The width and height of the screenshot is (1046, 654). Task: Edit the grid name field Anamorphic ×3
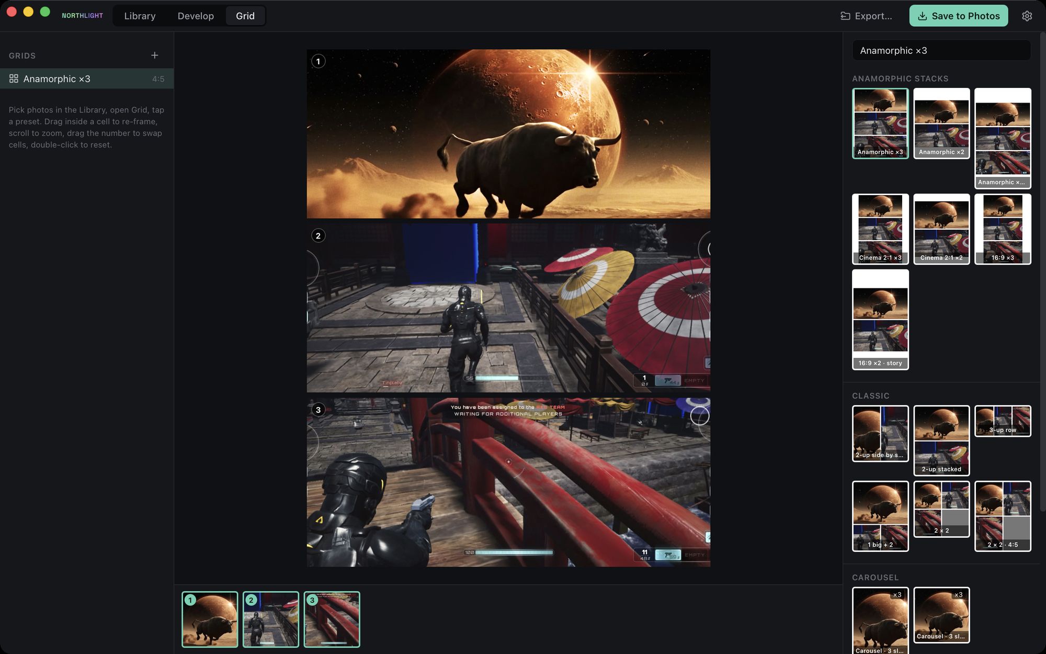tap(941, 50)
